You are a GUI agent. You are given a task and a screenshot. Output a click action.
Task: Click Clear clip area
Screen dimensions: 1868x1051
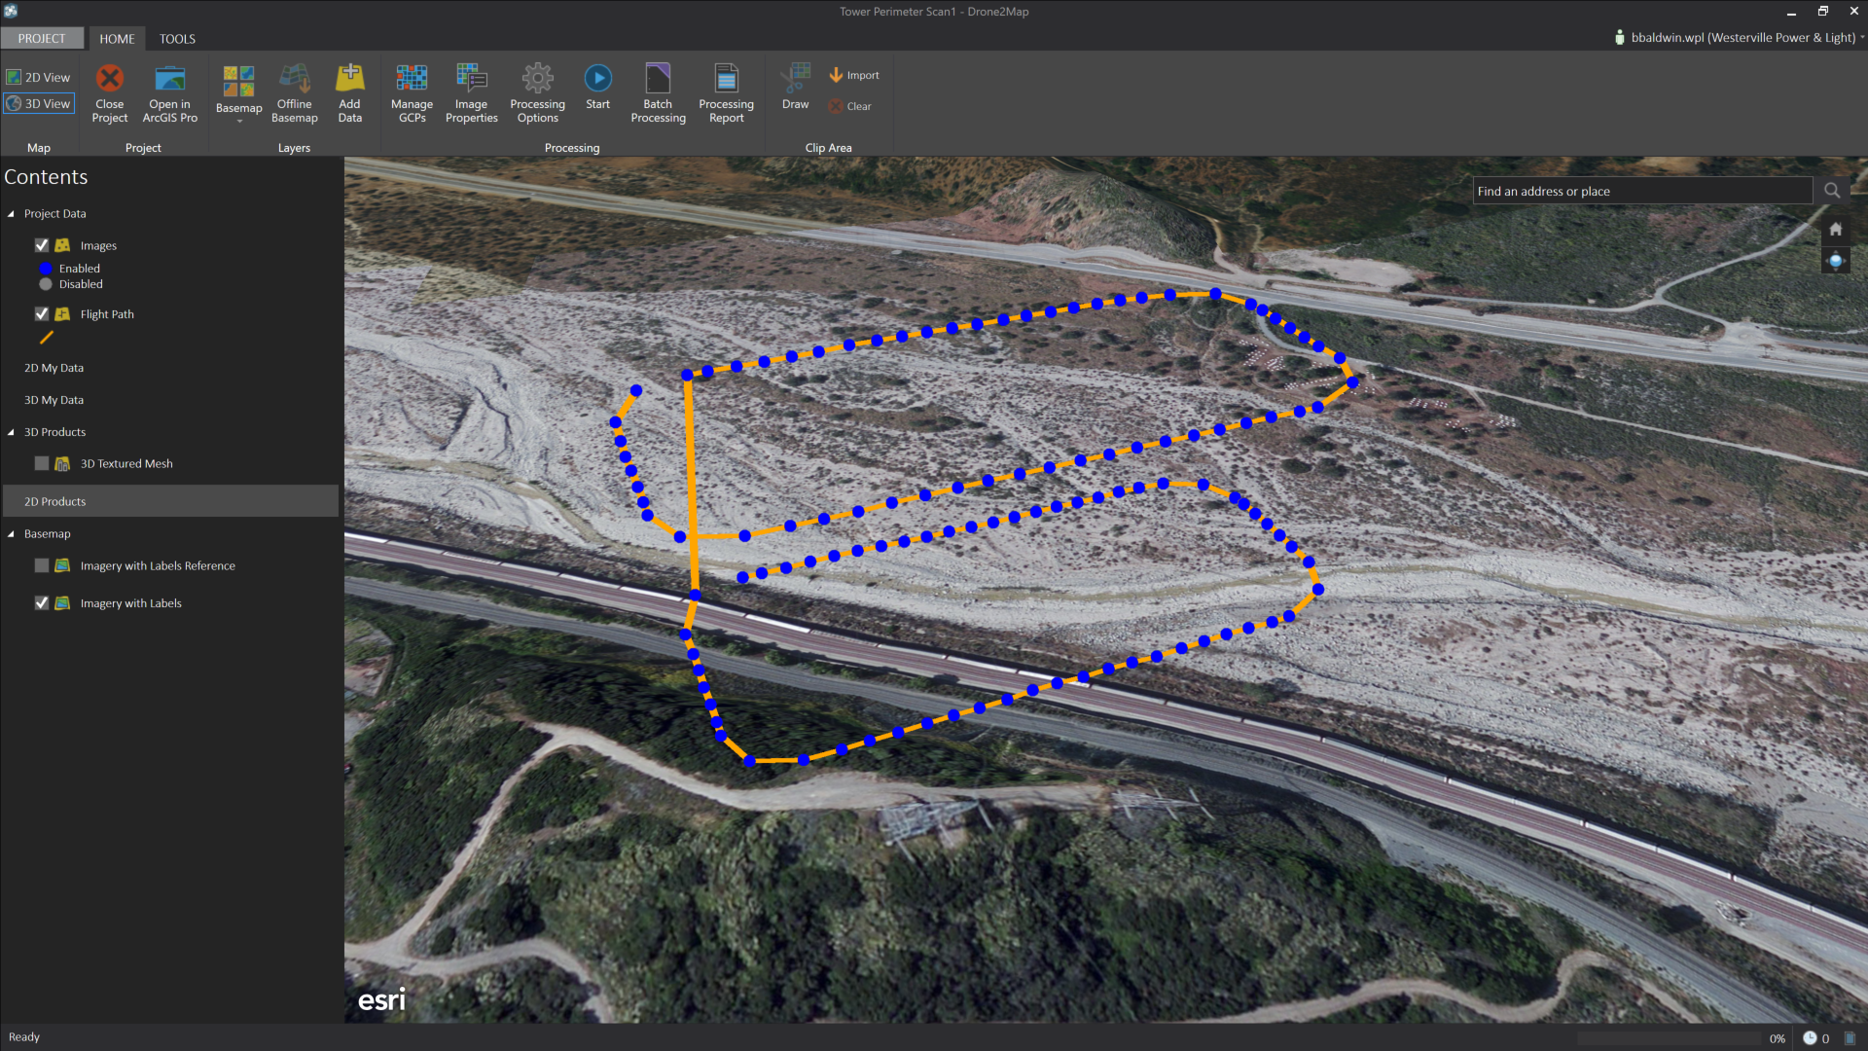pos(850,106)
